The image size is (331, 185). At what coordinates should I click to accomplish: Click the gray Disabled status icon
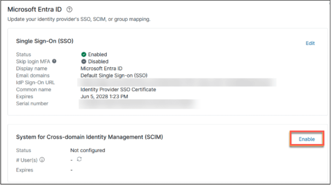[83, 62]
